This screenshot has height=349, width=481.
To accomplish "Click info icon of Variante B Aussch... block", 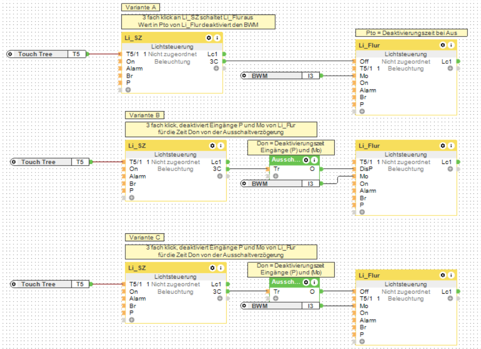I will point(314,160).
